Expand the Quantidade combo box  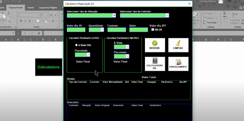(x=102, y=30)
